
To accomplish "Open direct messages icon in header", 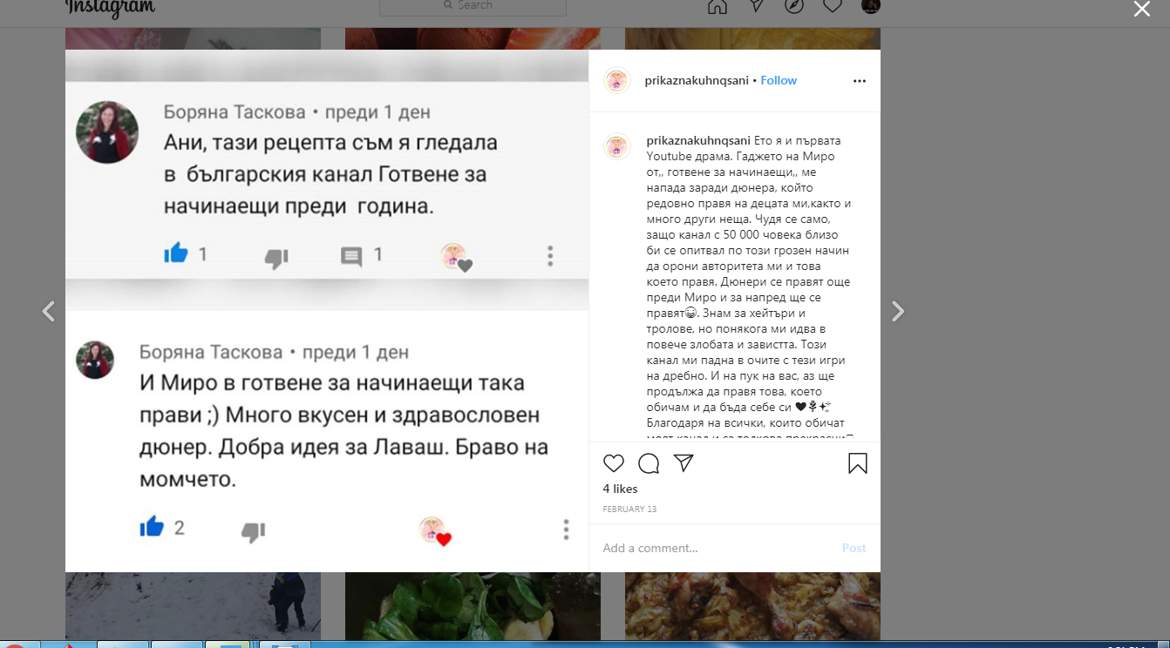I will point(756,6).
